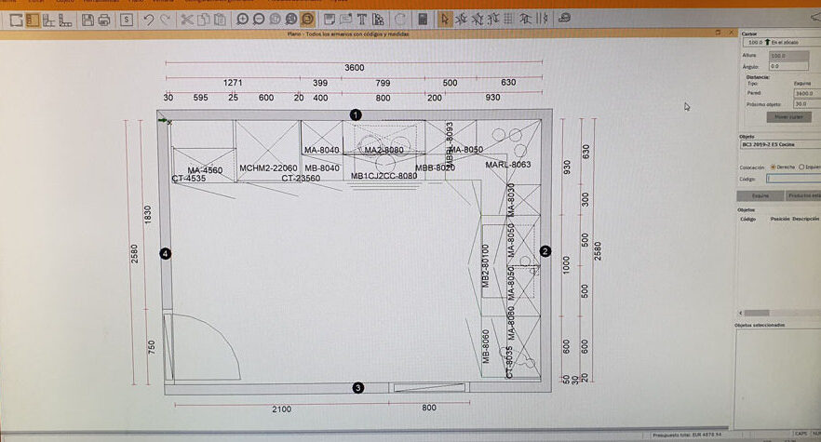Open the L-shaped perspective view icon
The image size is (821, 442).
(65, 20)
